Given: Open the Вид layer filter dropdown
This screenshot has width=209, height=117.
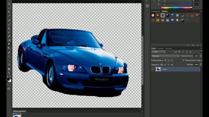Looking at the screenshot, I should pos(158,52).
